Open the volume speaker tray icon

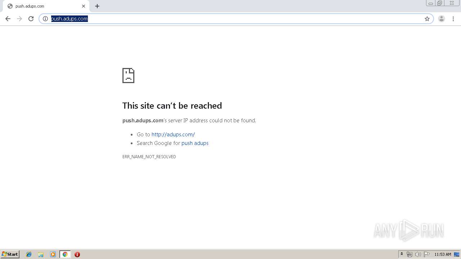[418, 254]
